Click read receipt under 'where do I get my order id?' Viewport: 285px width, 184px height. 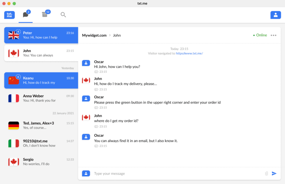[96, 126]
